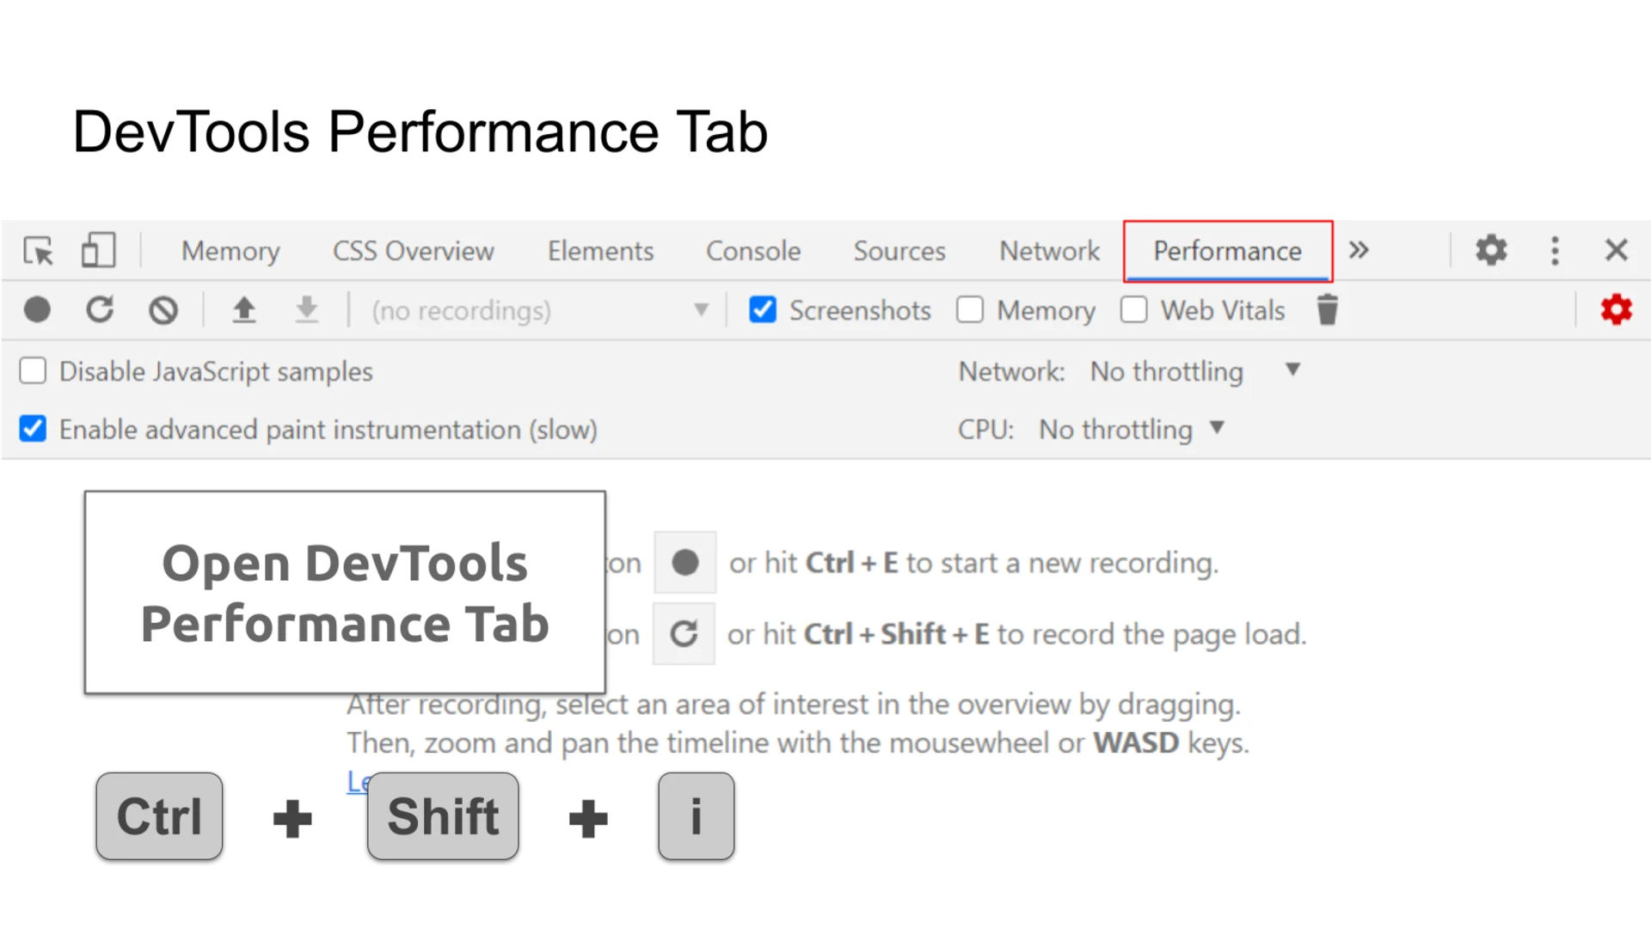The width and height of the screenshot is (1651, 928).
Task: Disable the Screenshots checkbox
Action: 763,310
